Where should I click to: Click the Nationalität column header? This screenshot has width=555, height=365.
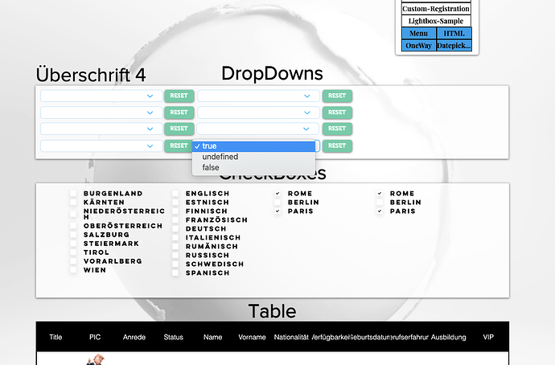point(291,337)
